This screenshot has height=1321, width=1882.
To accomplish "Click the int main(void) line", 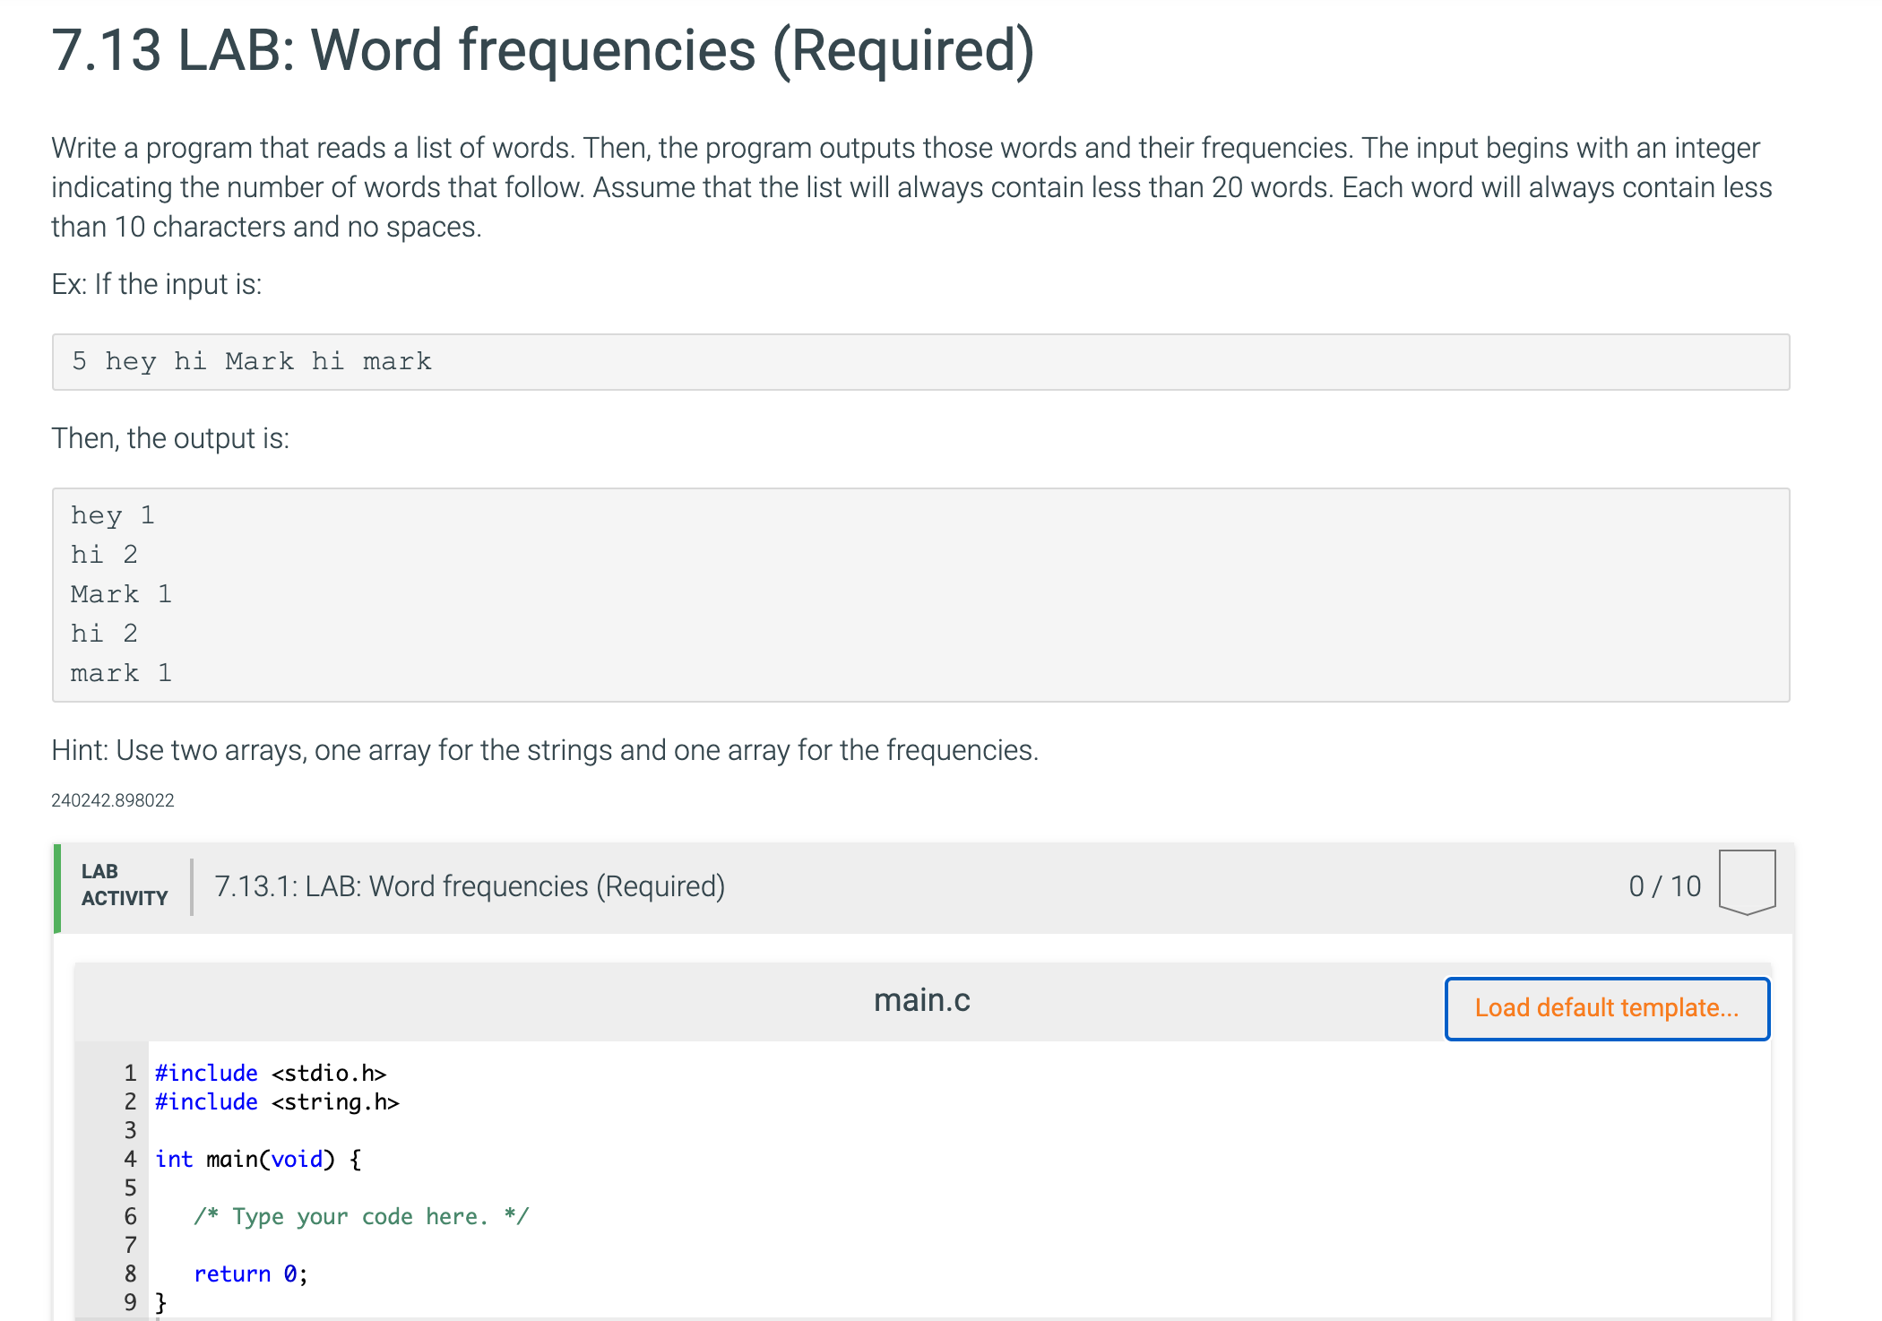I will (x=258, y=1159).
